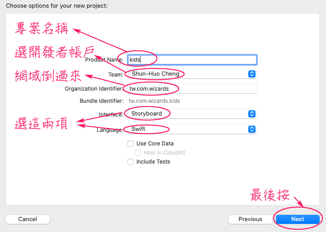Open Team dropdown showing Shun-Huo Cheng
Screen dimensions: 326x232
192,74
